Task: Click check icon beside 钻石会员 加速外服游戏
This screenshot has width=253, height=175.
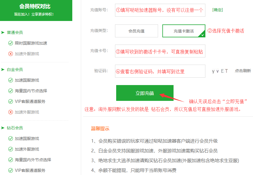Action: click(x=11, y=149)
